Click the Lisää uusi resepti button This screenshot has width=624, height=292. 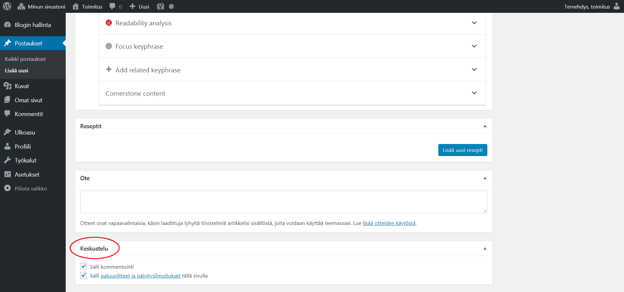click(x=463, y=150)
